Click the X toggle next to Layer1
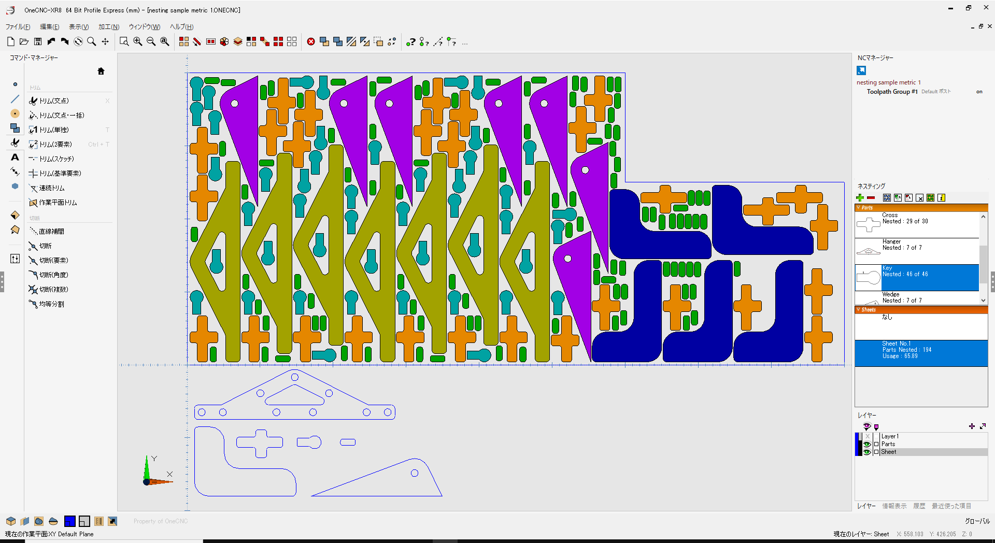 point(868,436)
